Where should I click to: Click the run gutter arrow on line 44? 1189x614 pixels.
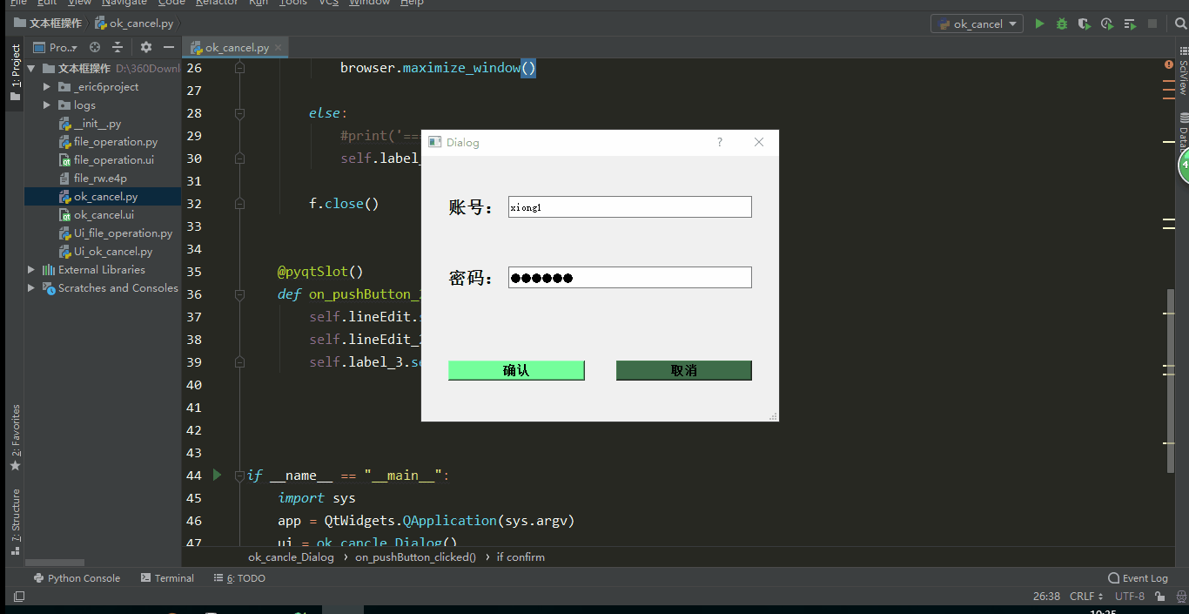coord(218,476)
